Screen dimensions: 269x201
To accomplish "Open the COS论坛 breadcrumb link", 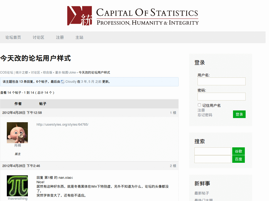I will (7, 72).
